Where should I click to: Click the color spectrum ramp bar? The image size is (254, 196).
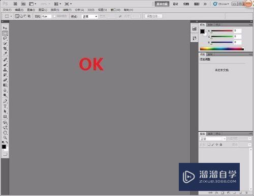tap(222, 49)
